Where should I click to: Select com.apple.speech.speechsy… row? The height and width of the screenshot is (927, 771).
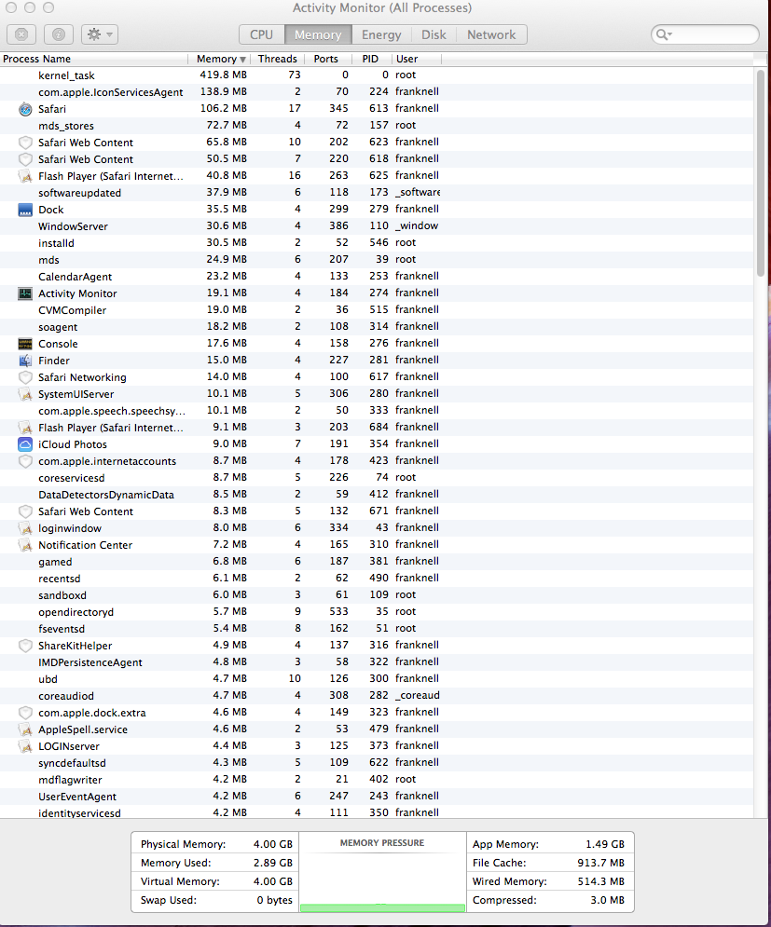click(377, 410)
